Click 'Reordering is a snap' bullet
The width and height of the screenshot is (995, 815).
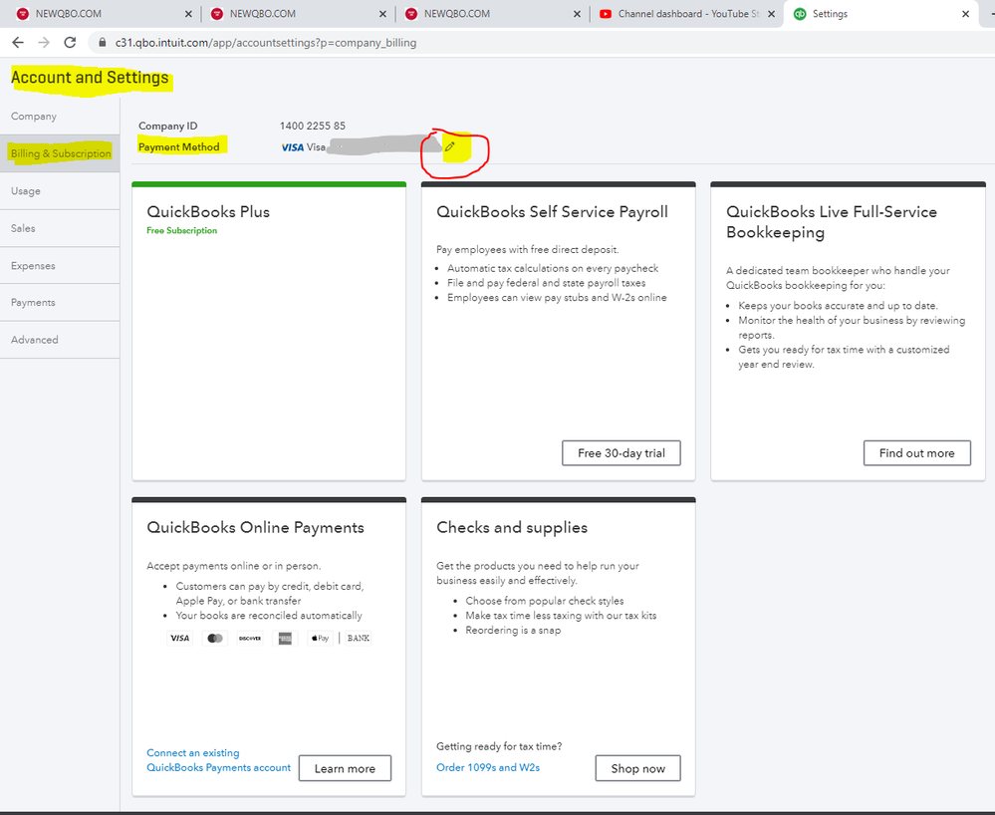[513, 631]
